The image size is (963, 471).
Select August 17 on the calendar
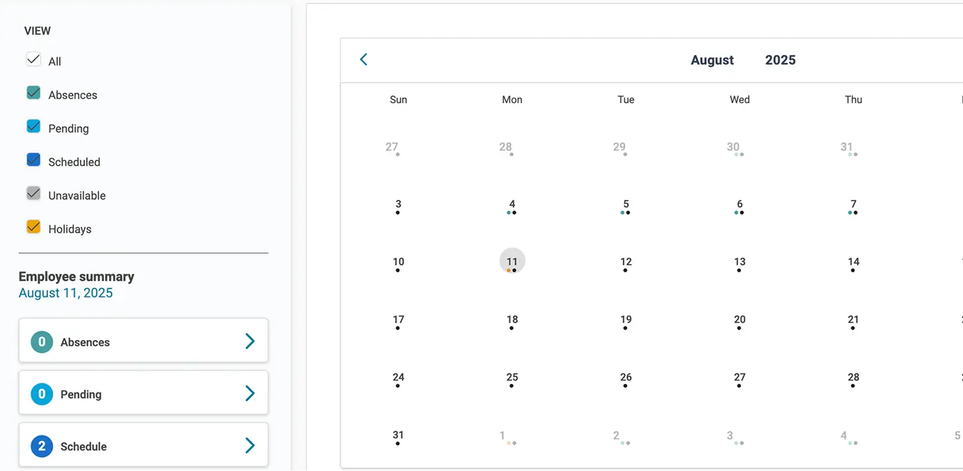click(x=398, y=318)
